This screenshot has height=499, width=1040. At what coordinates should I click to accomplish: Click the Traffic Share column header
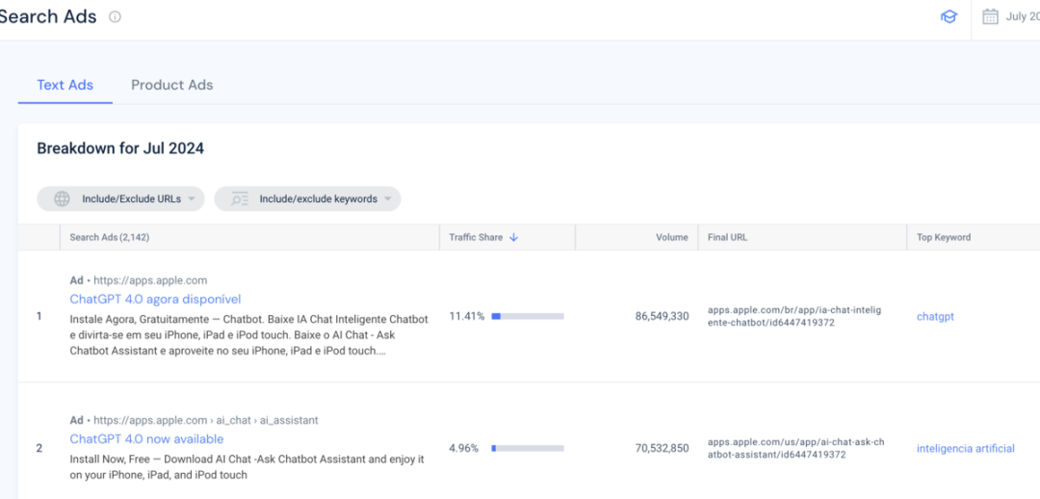point(507,237)
